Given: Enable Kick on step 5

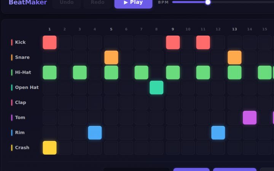Looking at the screenshot, I should click(x=111, y=43).
